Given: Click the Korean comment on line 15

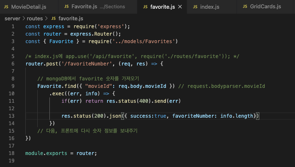Looking at the screenshot, I should coord(87,131).
